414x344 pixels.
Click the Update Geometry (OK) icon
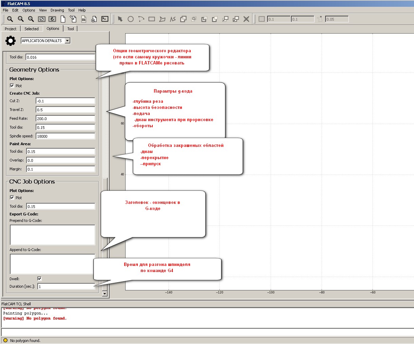pyautogui.click(x=84, y=19)
